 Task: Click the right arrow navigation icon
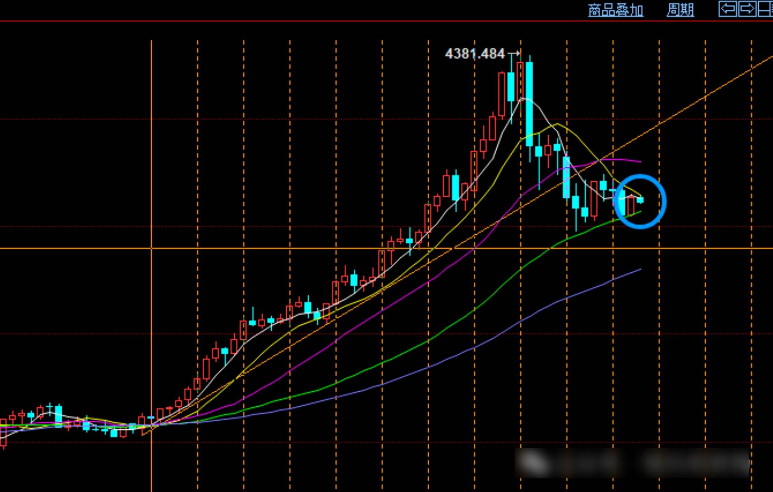(x=747, y=9)
